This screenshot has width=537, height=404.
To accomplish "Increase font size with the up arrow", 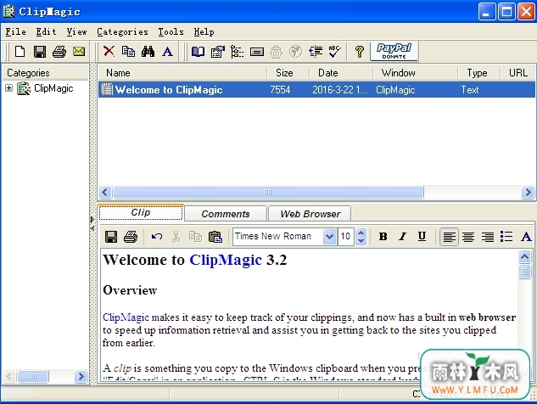I will click(x=361, y=233).
